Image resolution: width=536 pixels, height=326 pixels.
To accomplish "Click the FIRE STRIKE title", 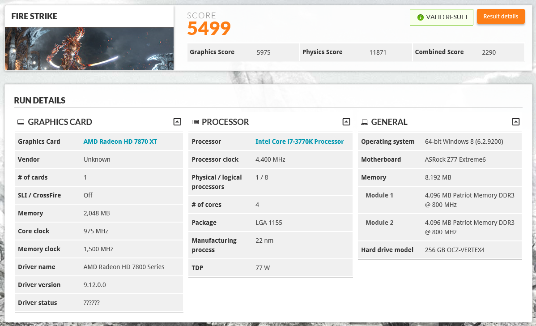I will [x=34, y=16].
